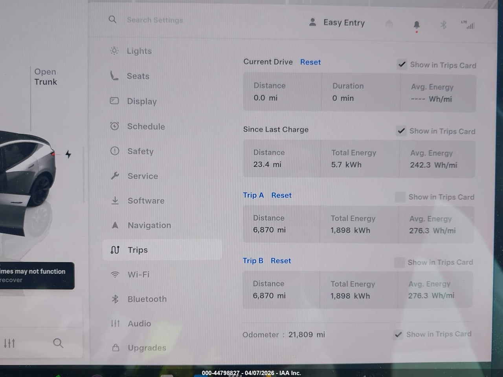The width and height of the screenshot is (503, 377).
Task: Open the Schedule settings menu
Action: pos(146,126)
